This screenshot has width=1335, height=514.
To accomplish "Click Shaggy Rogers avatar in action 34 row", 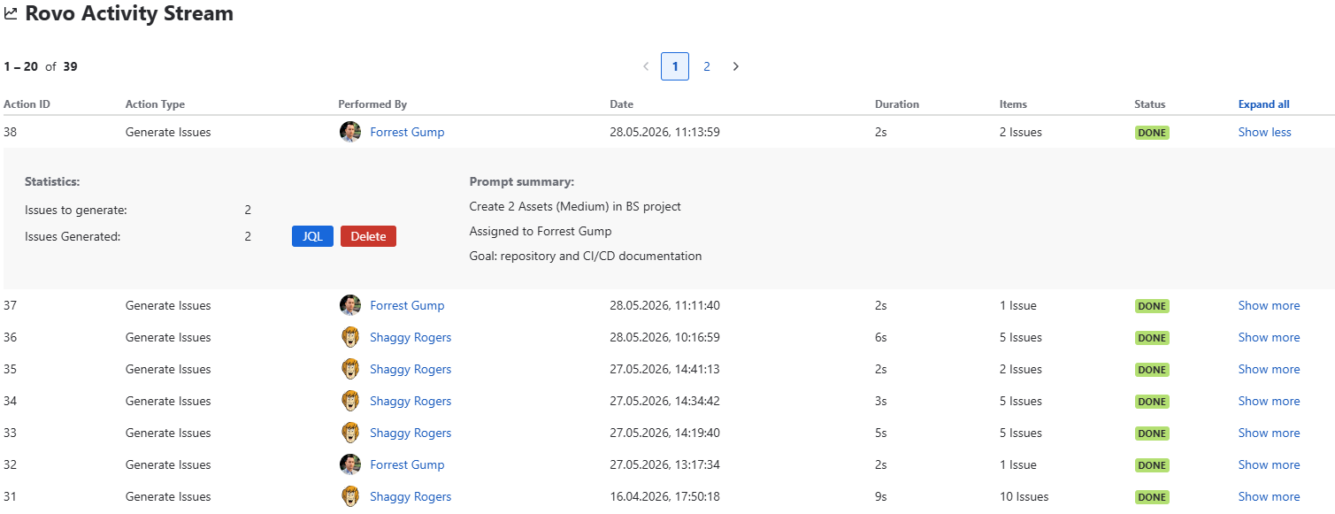I will click(350, 401).
